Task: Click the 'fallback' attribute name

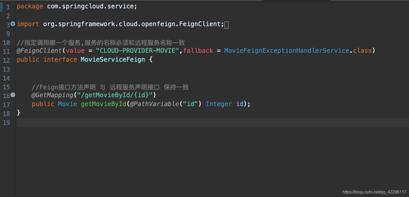Action: pyautogui.click(x=198, y=50)
